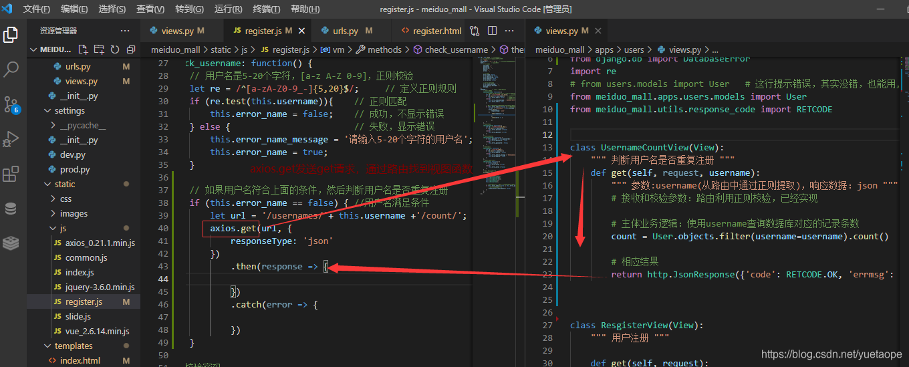Click line number 44 gutter in register.js
Screen dimensions: 909x367
click(163, 279)
